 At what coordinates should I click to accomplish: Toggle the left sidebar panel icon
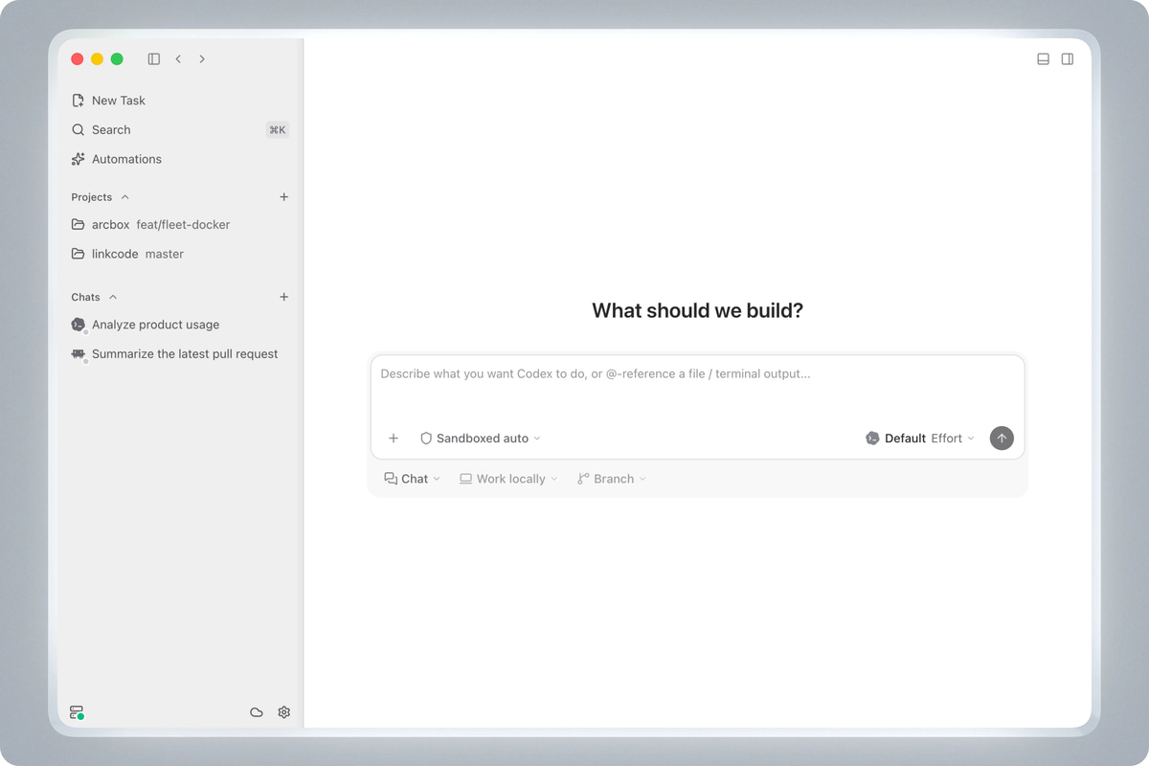coord(153,59)
